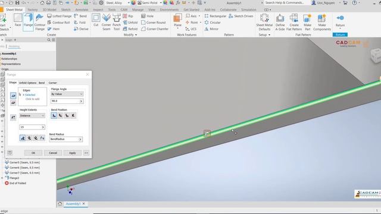381x214 pixels.
Task: Select the Rectangular pattern tool
Action: pos(216,16)
